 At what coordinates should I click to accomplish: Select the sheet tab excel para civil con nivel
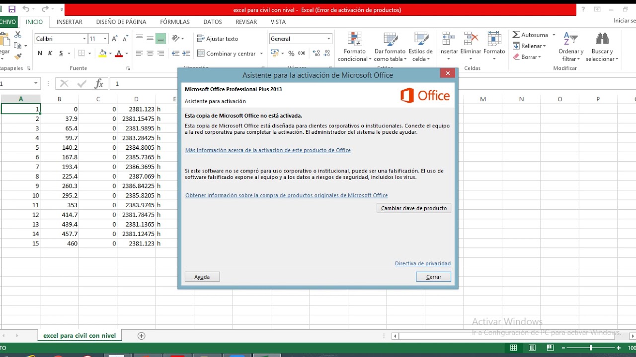[x=79, y=336]
